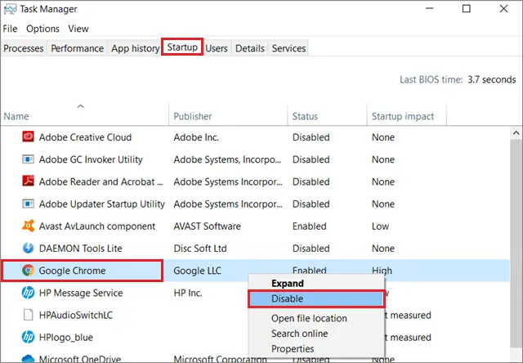Click the Google Chrome icon
Screen dimensions: 523x363
point(28,271)
